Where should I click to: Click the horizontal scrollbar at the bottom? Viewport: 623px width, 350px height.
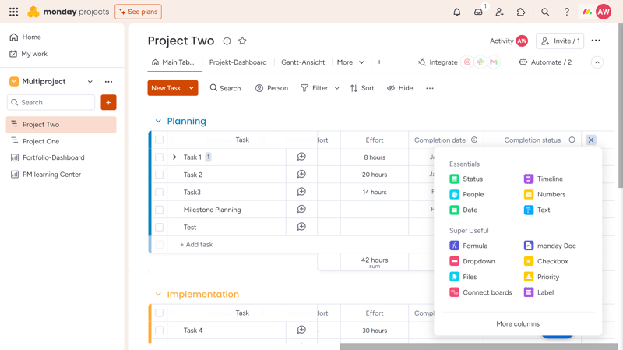tap(478, 347)
